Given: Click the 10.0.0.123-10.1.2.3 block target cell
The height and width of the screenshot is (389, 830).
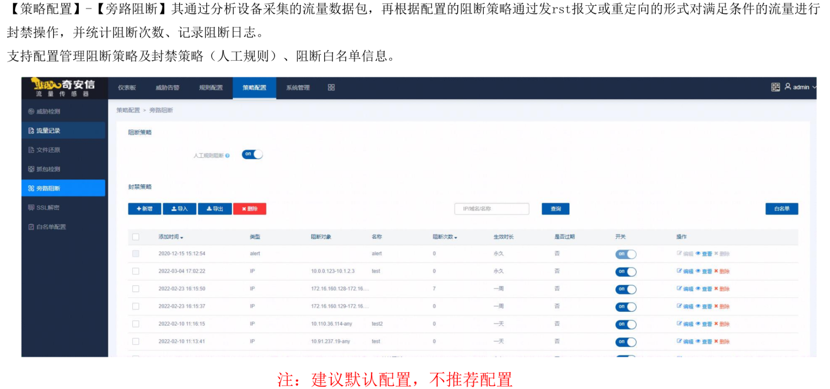Looking at the screenshot, I should coord(333,271).
